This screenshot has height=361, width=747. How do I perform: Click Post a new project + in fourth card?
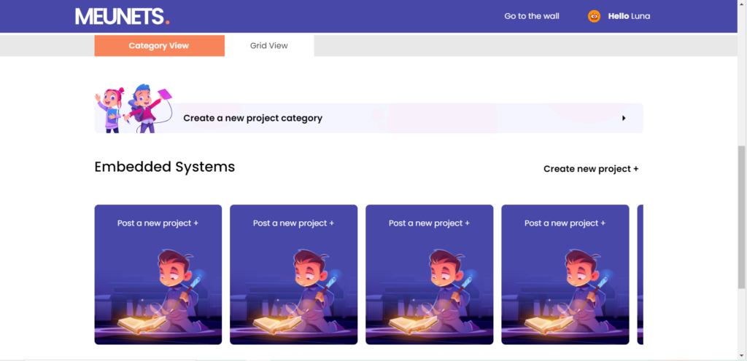(x=565, y=223)
